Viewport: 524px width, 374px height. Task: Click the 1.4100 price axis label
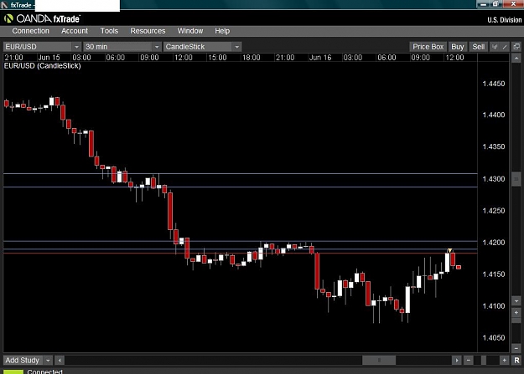pos(494,306)
